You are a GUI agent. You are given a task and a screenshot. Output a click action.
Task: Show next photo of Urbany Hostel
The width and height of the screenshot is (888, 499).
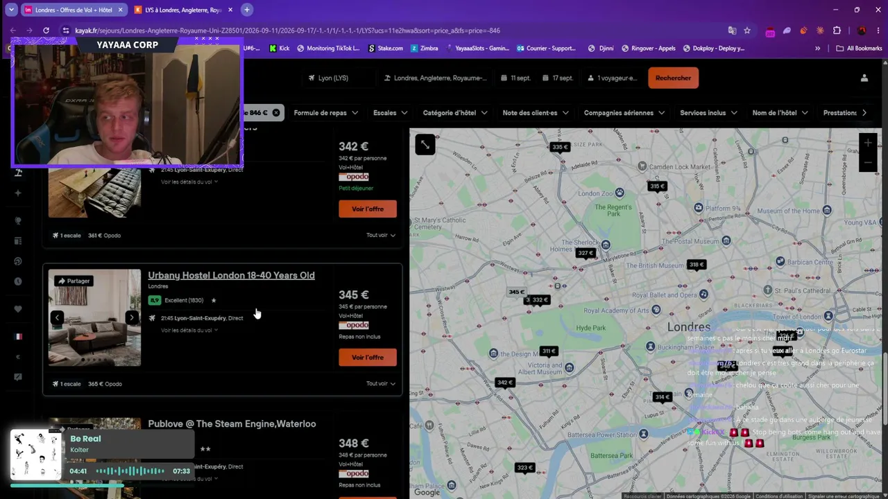click(131, 317)
